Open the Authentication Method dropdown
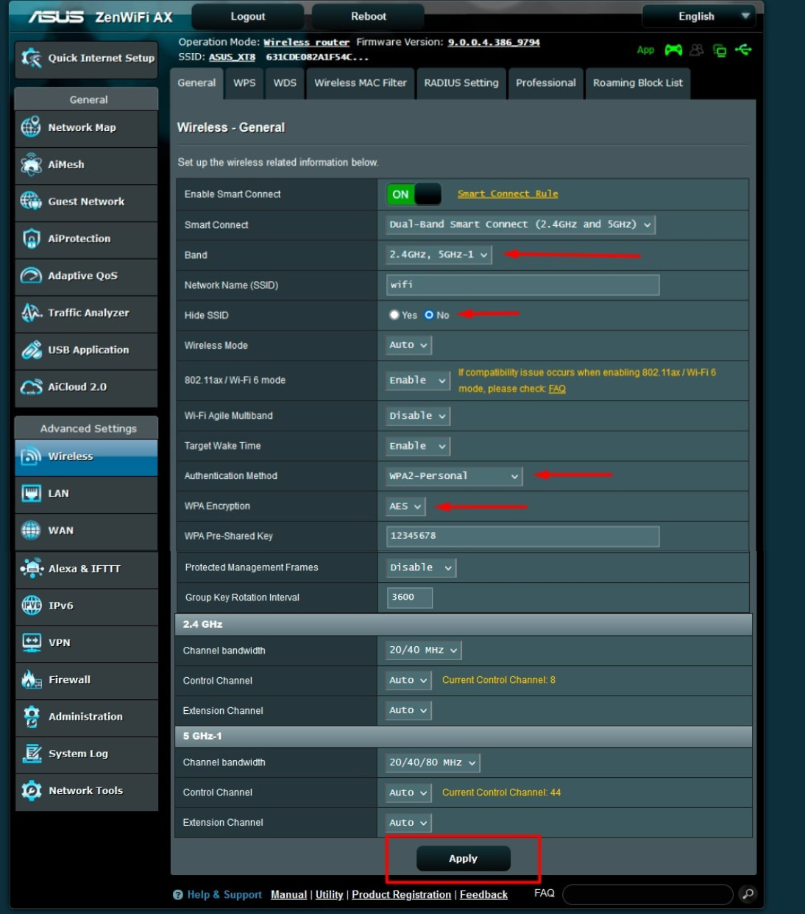Screen dimensions: 805x914 pos(453,476)
